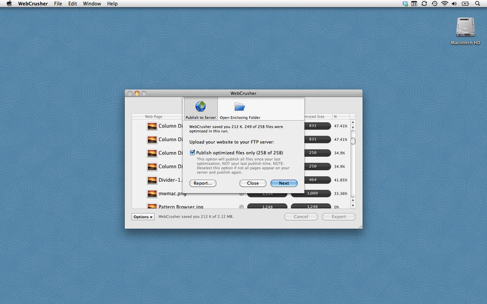Click the blue Next button
487x304 pixels.
(x=284, y=184)
